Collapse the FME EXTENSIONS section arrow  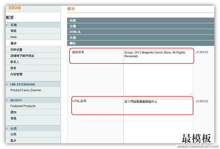[x=7, y=85]
